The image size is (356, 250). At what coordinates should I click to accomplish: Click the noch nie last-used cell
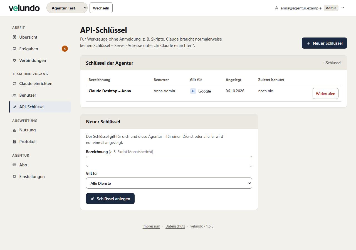(x=266, y=91)
